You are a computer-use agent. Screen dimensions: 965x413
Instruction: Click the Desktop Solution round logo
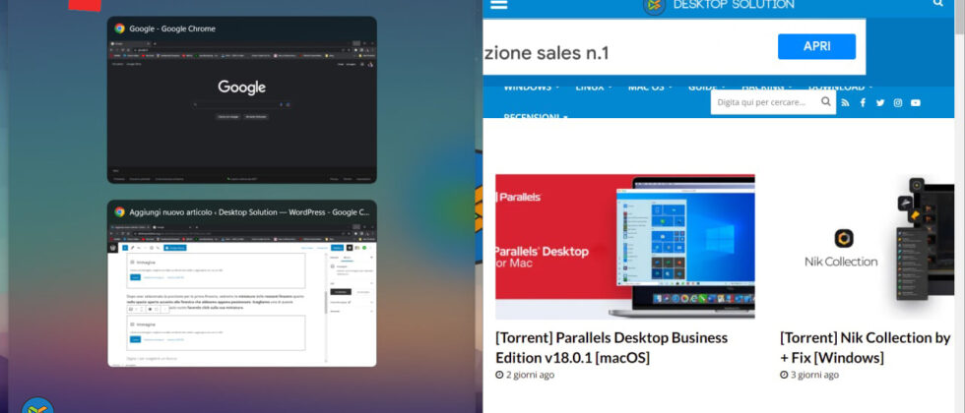click(654, 6)
